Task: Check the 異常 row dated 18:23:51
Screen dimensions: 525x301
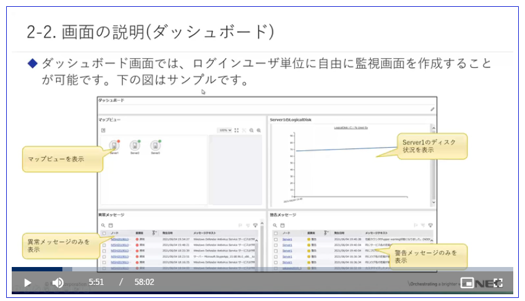Action: [x=104, y=256]
